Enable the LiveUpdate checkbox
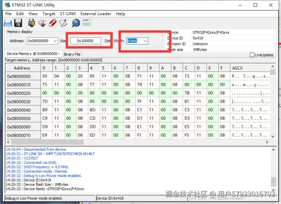 (252, 55)
